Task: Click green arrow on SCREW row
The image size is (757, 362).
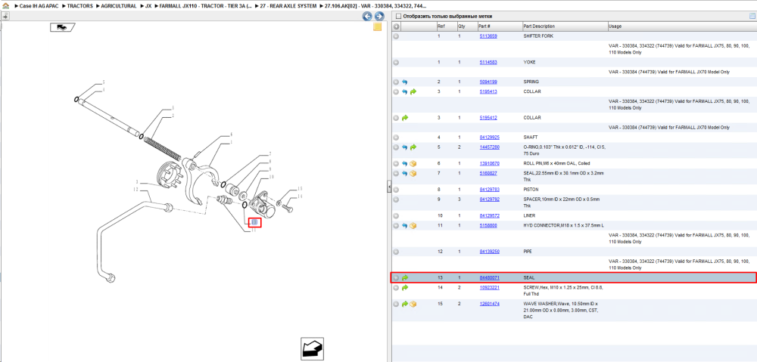Action: [404, 288]
